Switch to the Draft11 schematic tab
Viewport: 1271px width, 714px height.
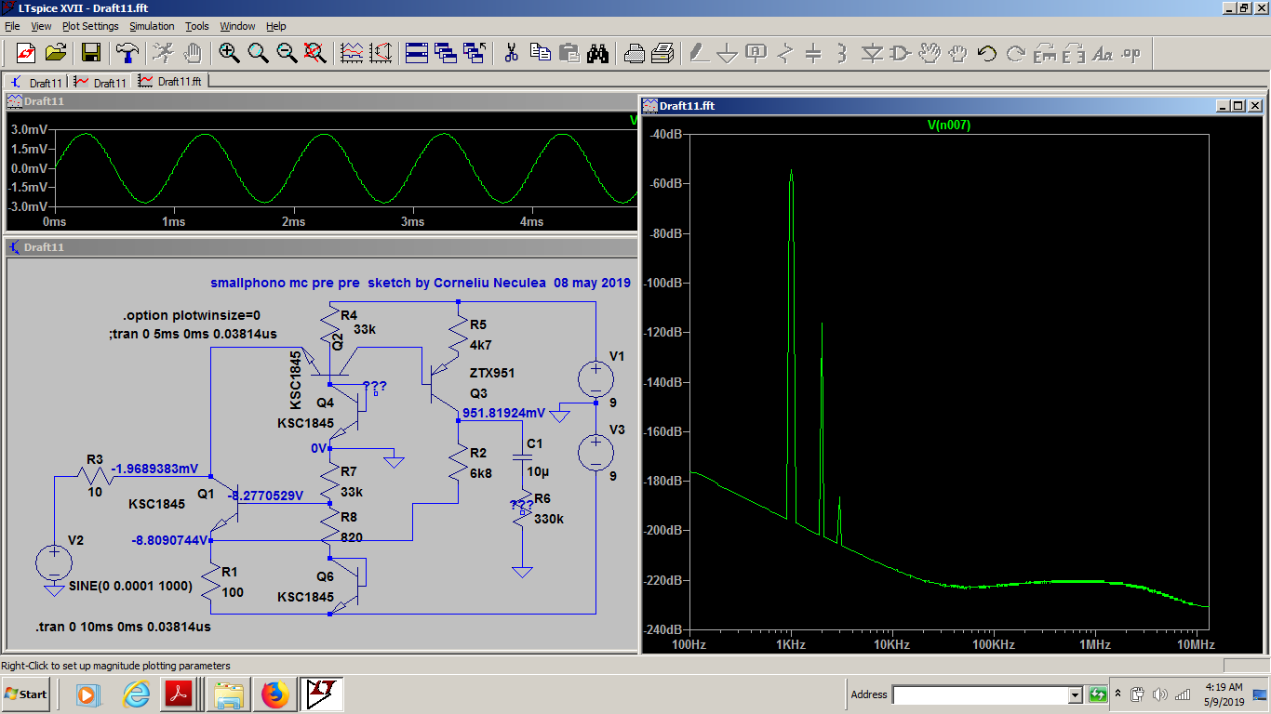coord(36,83)
